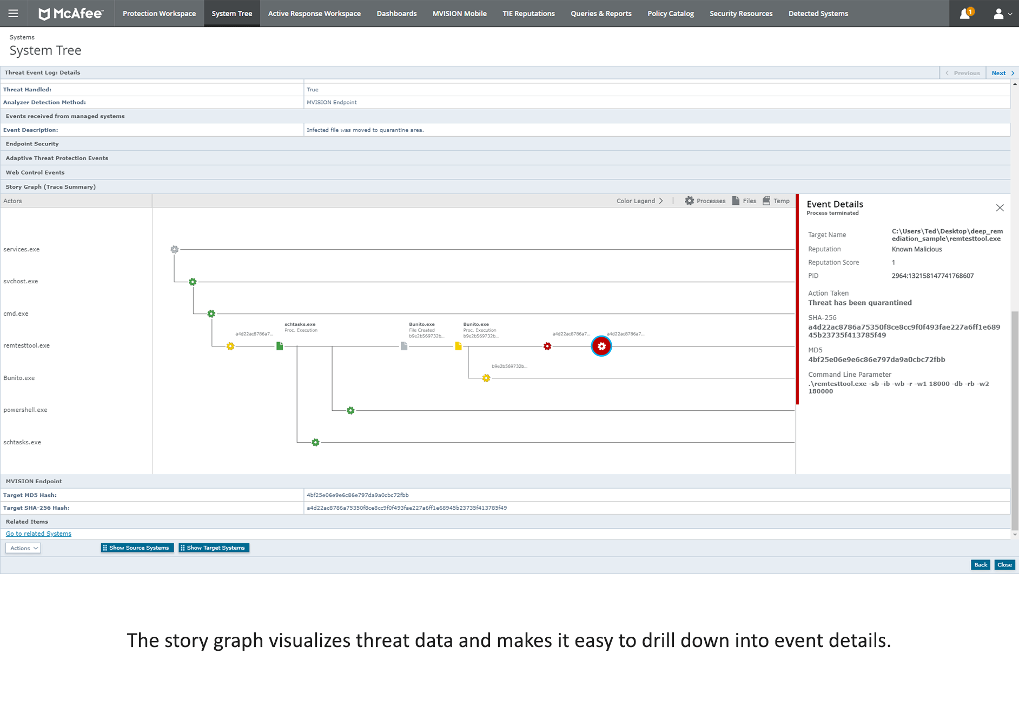Select the schtasks.exe green gear node

click(x=315, y=442)
